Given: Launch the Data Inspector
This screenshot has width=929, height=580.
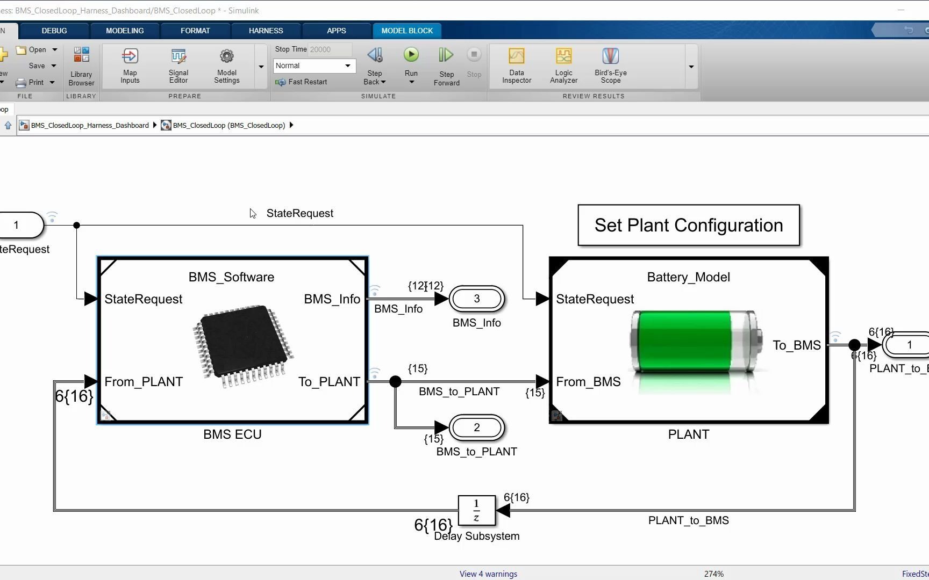Looking at the screenshot, I should click(x=516, y=64).
